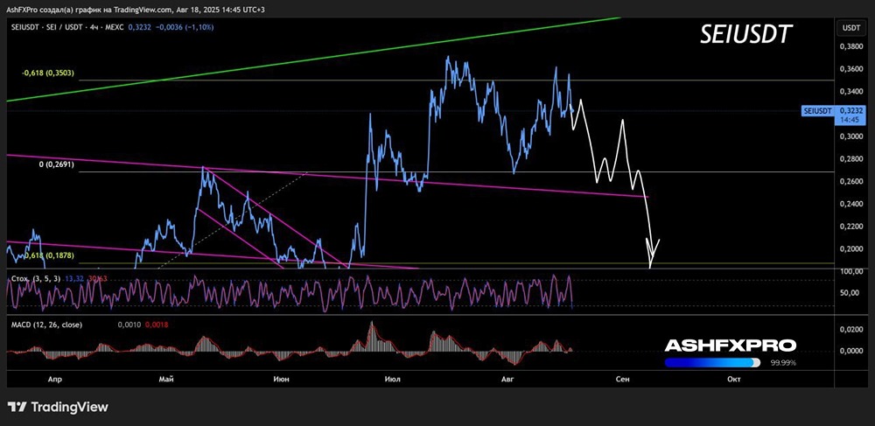Click the Июн month on time axis
The image size is (875, 426).
281,380
